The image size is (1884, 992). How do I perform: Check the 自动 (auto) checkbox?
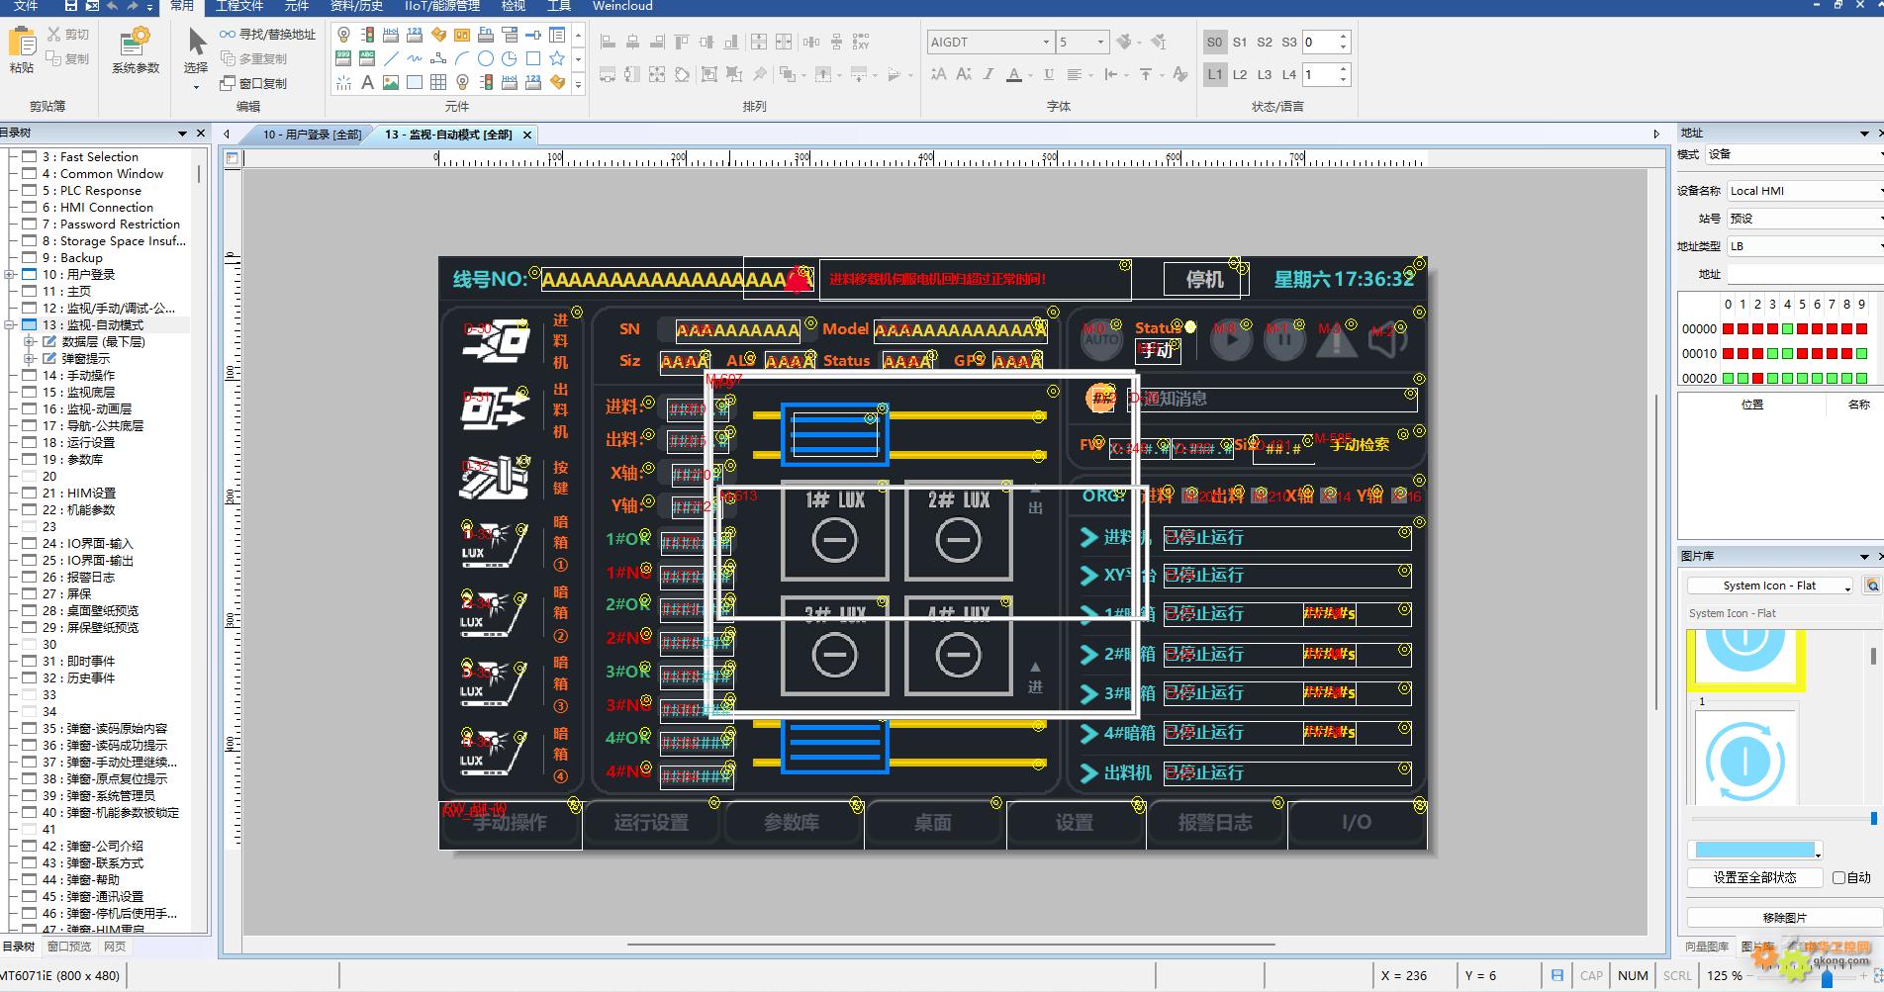click(x=1838, y=877)
